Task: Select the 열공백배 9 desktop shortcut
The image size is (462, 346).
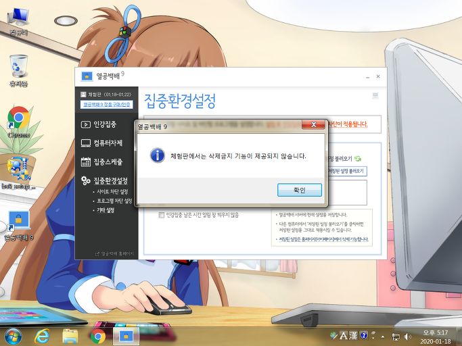Action: coord(18,226)
